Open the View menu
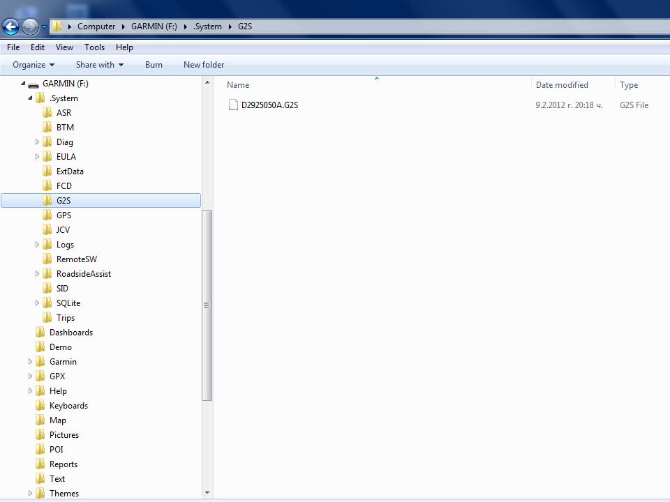Image resolution: width=670 pixels, height=502 pixels. [x=64, y=47]
